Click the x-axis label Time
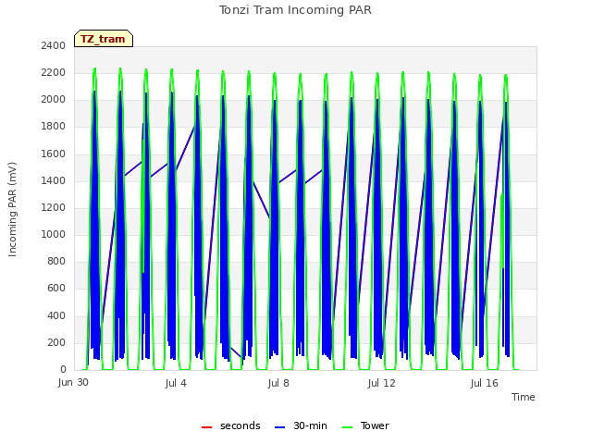The width and height of the screenshot is (592, 444). pos(523,397)
